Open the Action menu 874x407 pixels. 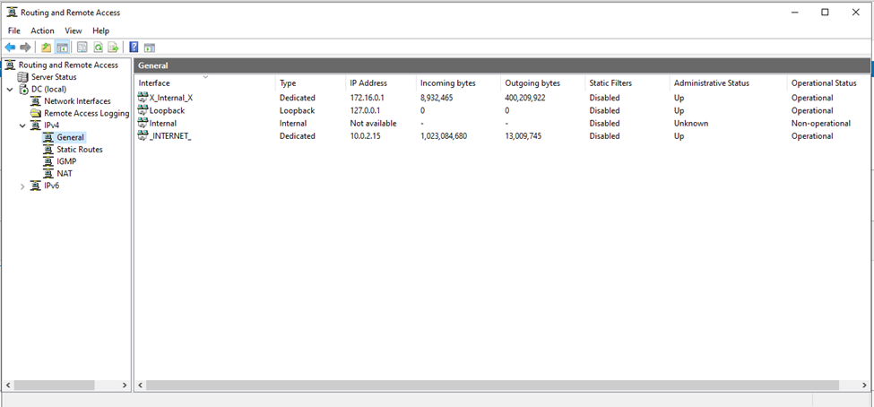42,30
